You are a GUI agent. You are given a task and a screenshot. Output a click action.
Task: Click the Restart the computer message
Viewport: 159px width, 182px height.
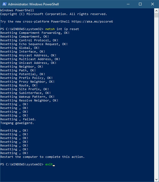(x=42, y=157)
